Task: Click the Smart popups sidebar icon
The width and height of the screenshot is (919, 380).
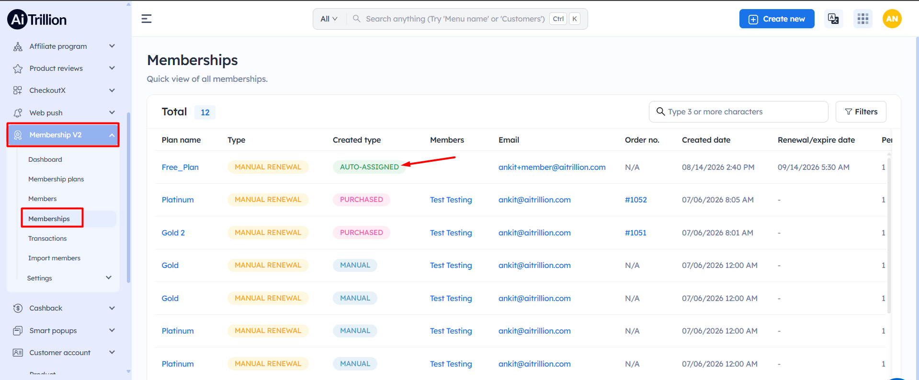Action: point(18,331)
